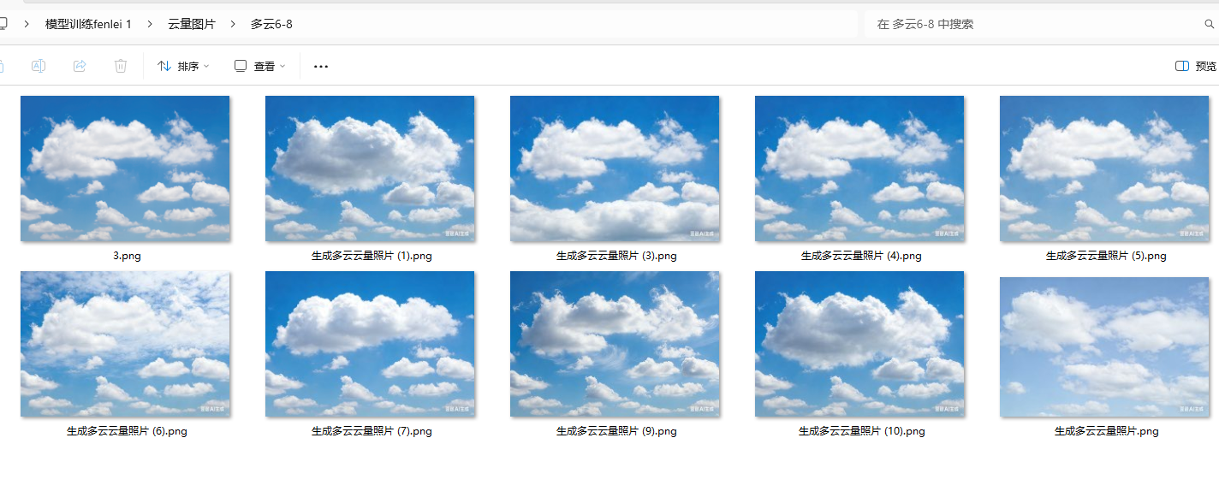
Task: Click the delete (trash) icon
Action: click(120, 65)
